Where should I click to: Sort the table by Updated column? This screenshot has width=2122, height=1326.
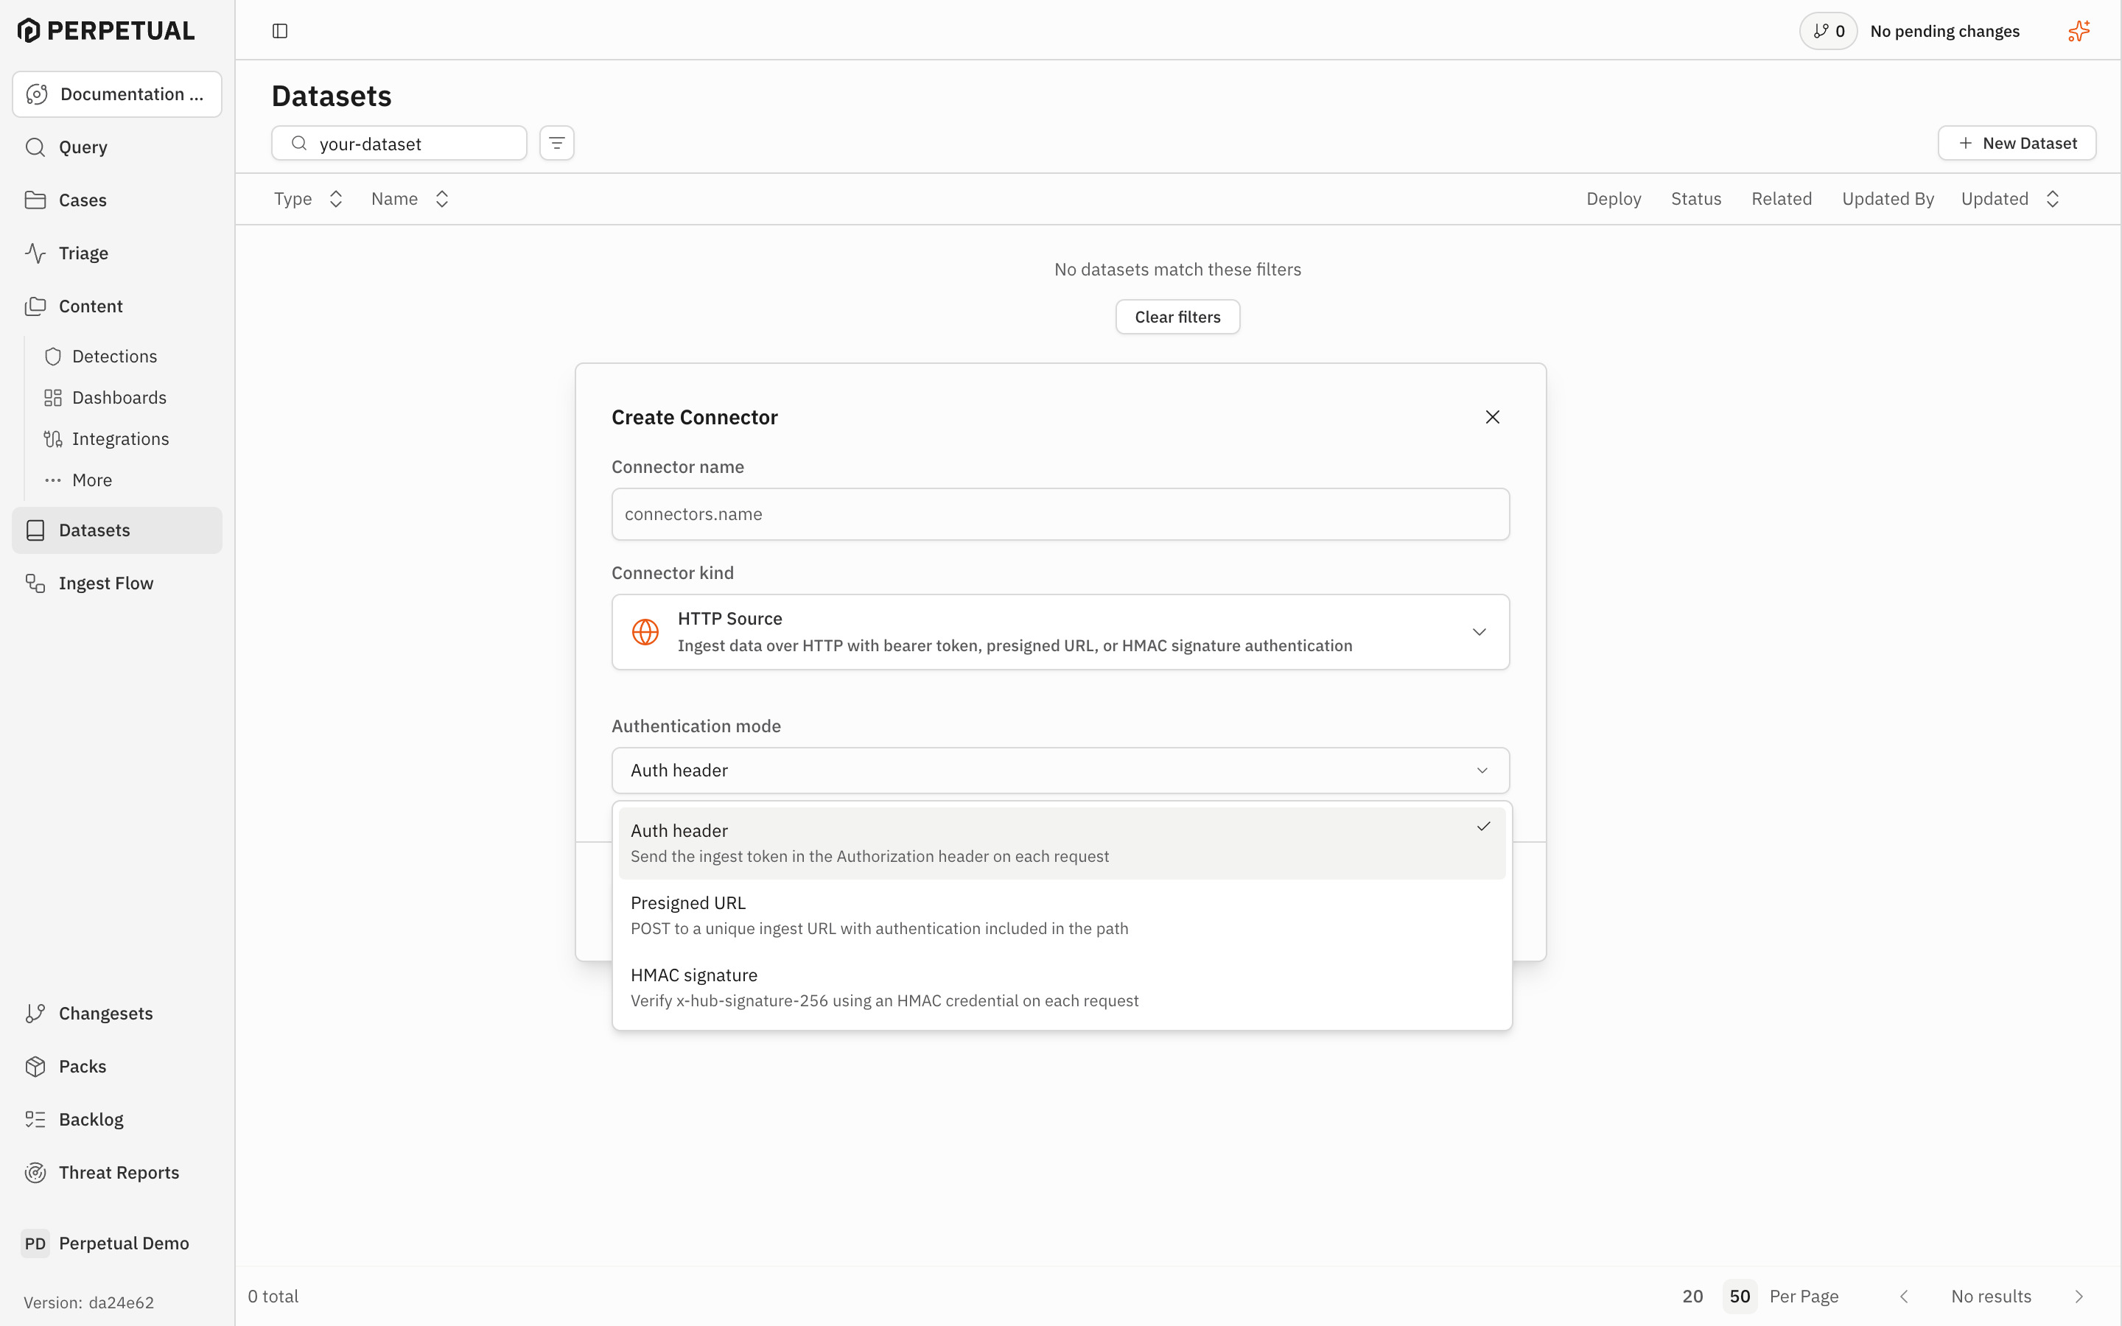click(2010, 199)
